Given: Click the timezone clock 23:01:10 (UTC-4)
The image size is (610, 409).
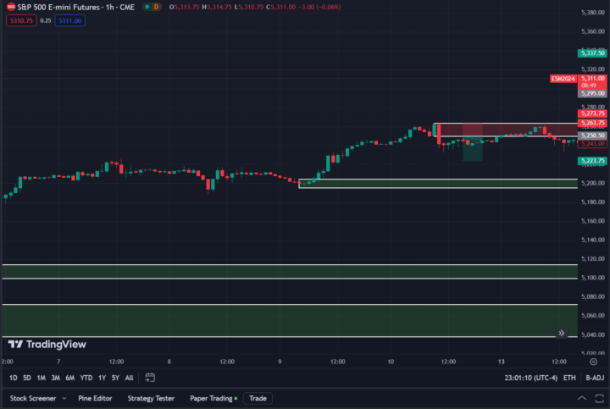Looking at the screenshot, I should click(x=530, y=378).
